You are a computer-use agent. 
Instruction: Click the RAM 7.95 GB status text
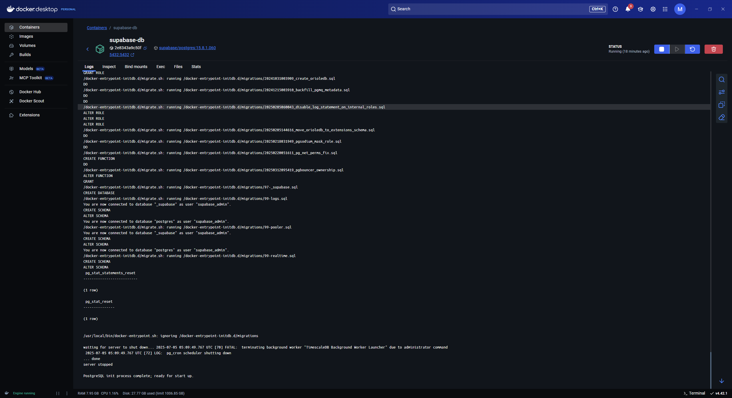point(88,393)
